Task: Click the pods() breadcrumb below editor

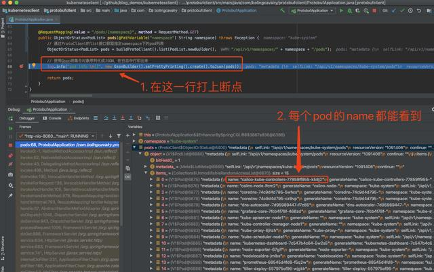Action: tap(79, 102)
